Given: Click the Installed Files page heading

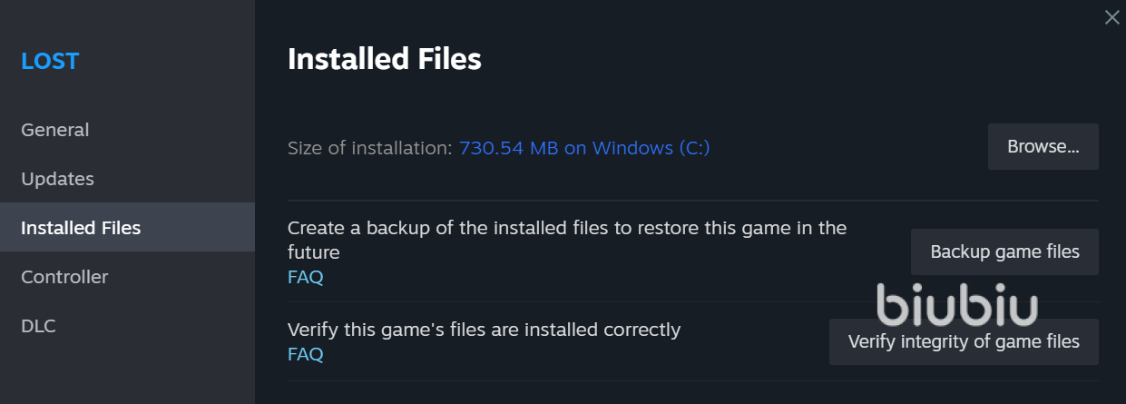Looking at the screenshot, I should (x=384, y=60).
